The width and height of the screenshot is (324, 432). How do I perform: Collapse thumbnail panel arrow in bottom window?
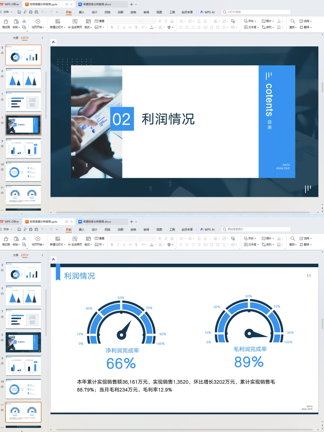click(x=42, y=255)
